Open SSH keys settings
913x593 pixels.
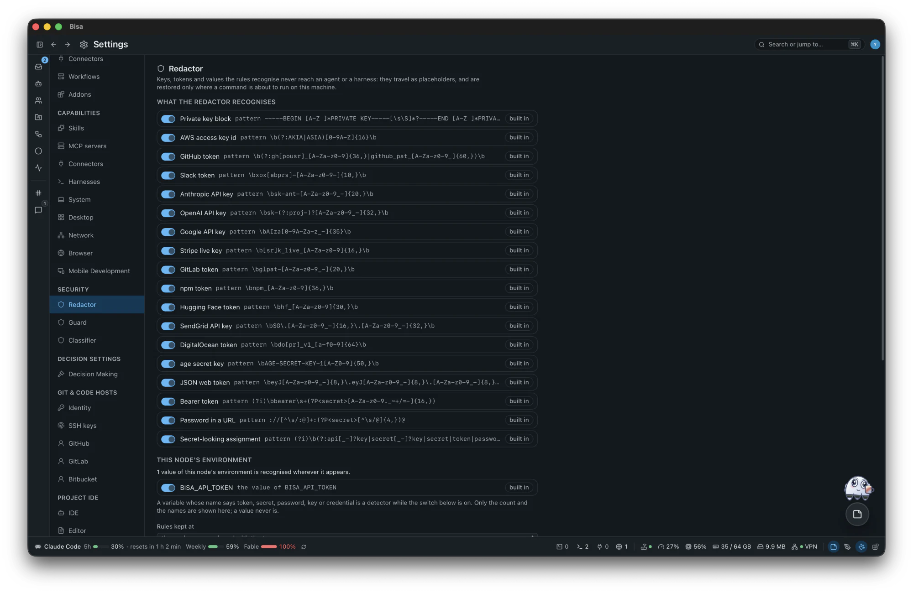pyautogui.click(x=97, y=426)
